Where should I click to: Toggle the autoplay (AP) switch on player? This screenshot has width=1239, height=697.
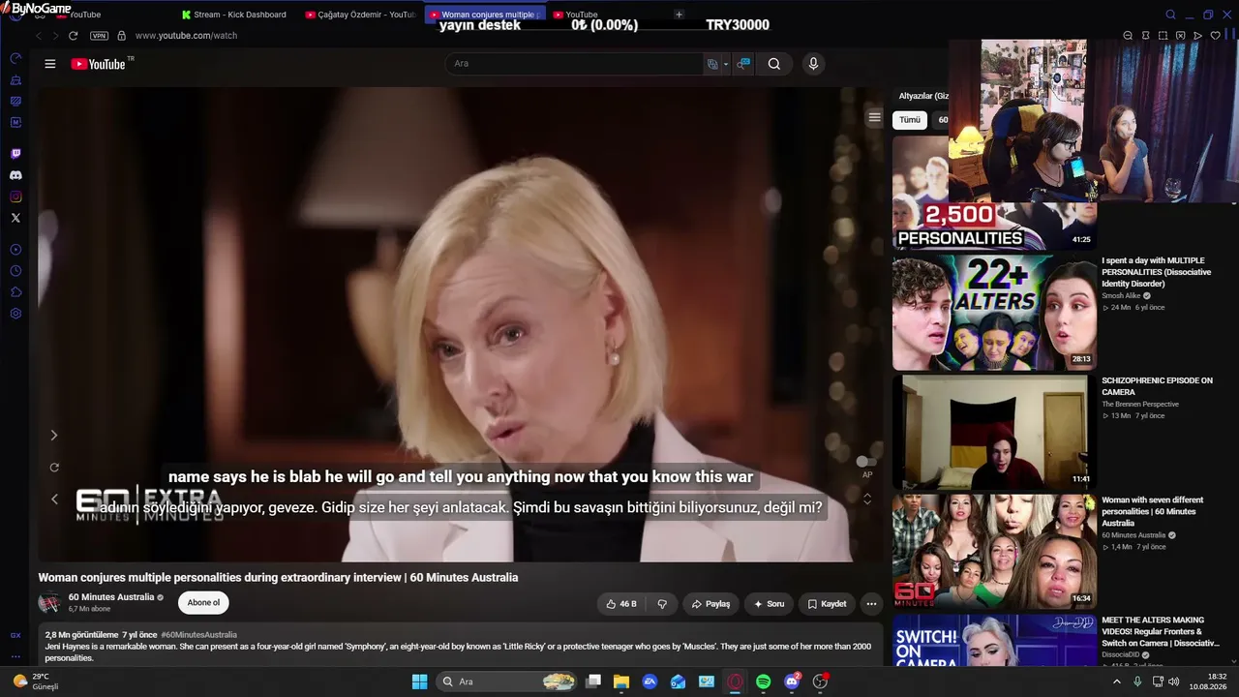coord(867,462)
